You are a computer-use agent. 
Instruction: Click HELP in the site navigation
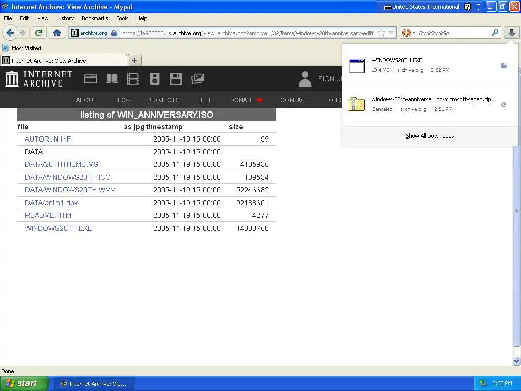tap(204, 100)
